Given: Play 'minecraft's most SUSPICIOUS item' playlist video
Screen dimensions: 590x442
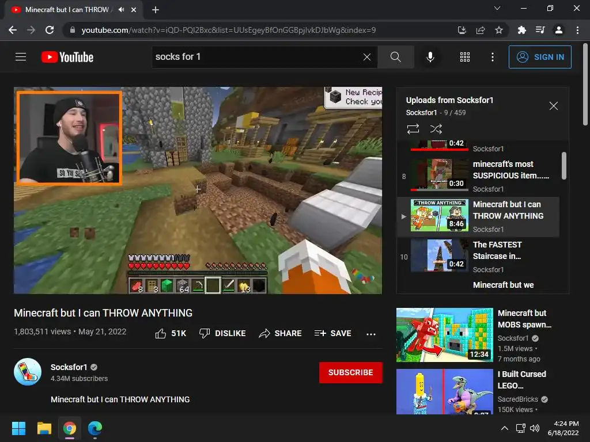Looking at the screenshot, I should (478, 176).
